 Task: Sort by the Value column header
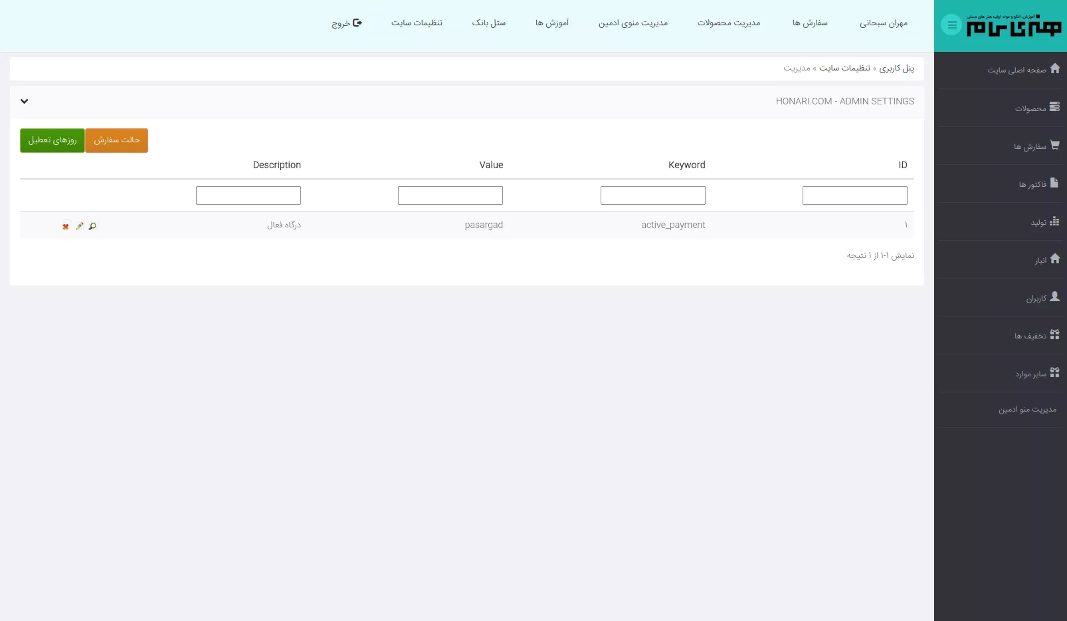[x=491, y=165]
